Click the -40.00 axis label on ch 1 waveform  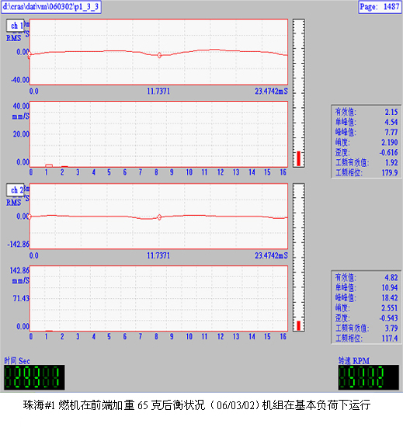coord(20,80)
